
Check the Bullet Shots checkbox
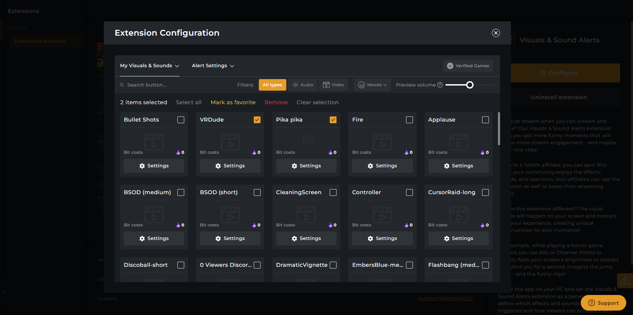click(181, 120)
